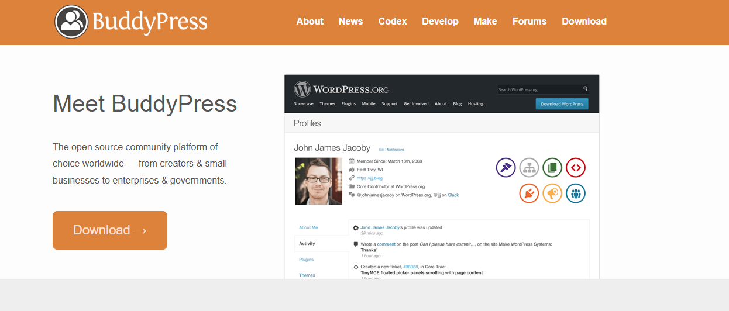Click the BuddyPress logo icon

[x=71, y=22]
